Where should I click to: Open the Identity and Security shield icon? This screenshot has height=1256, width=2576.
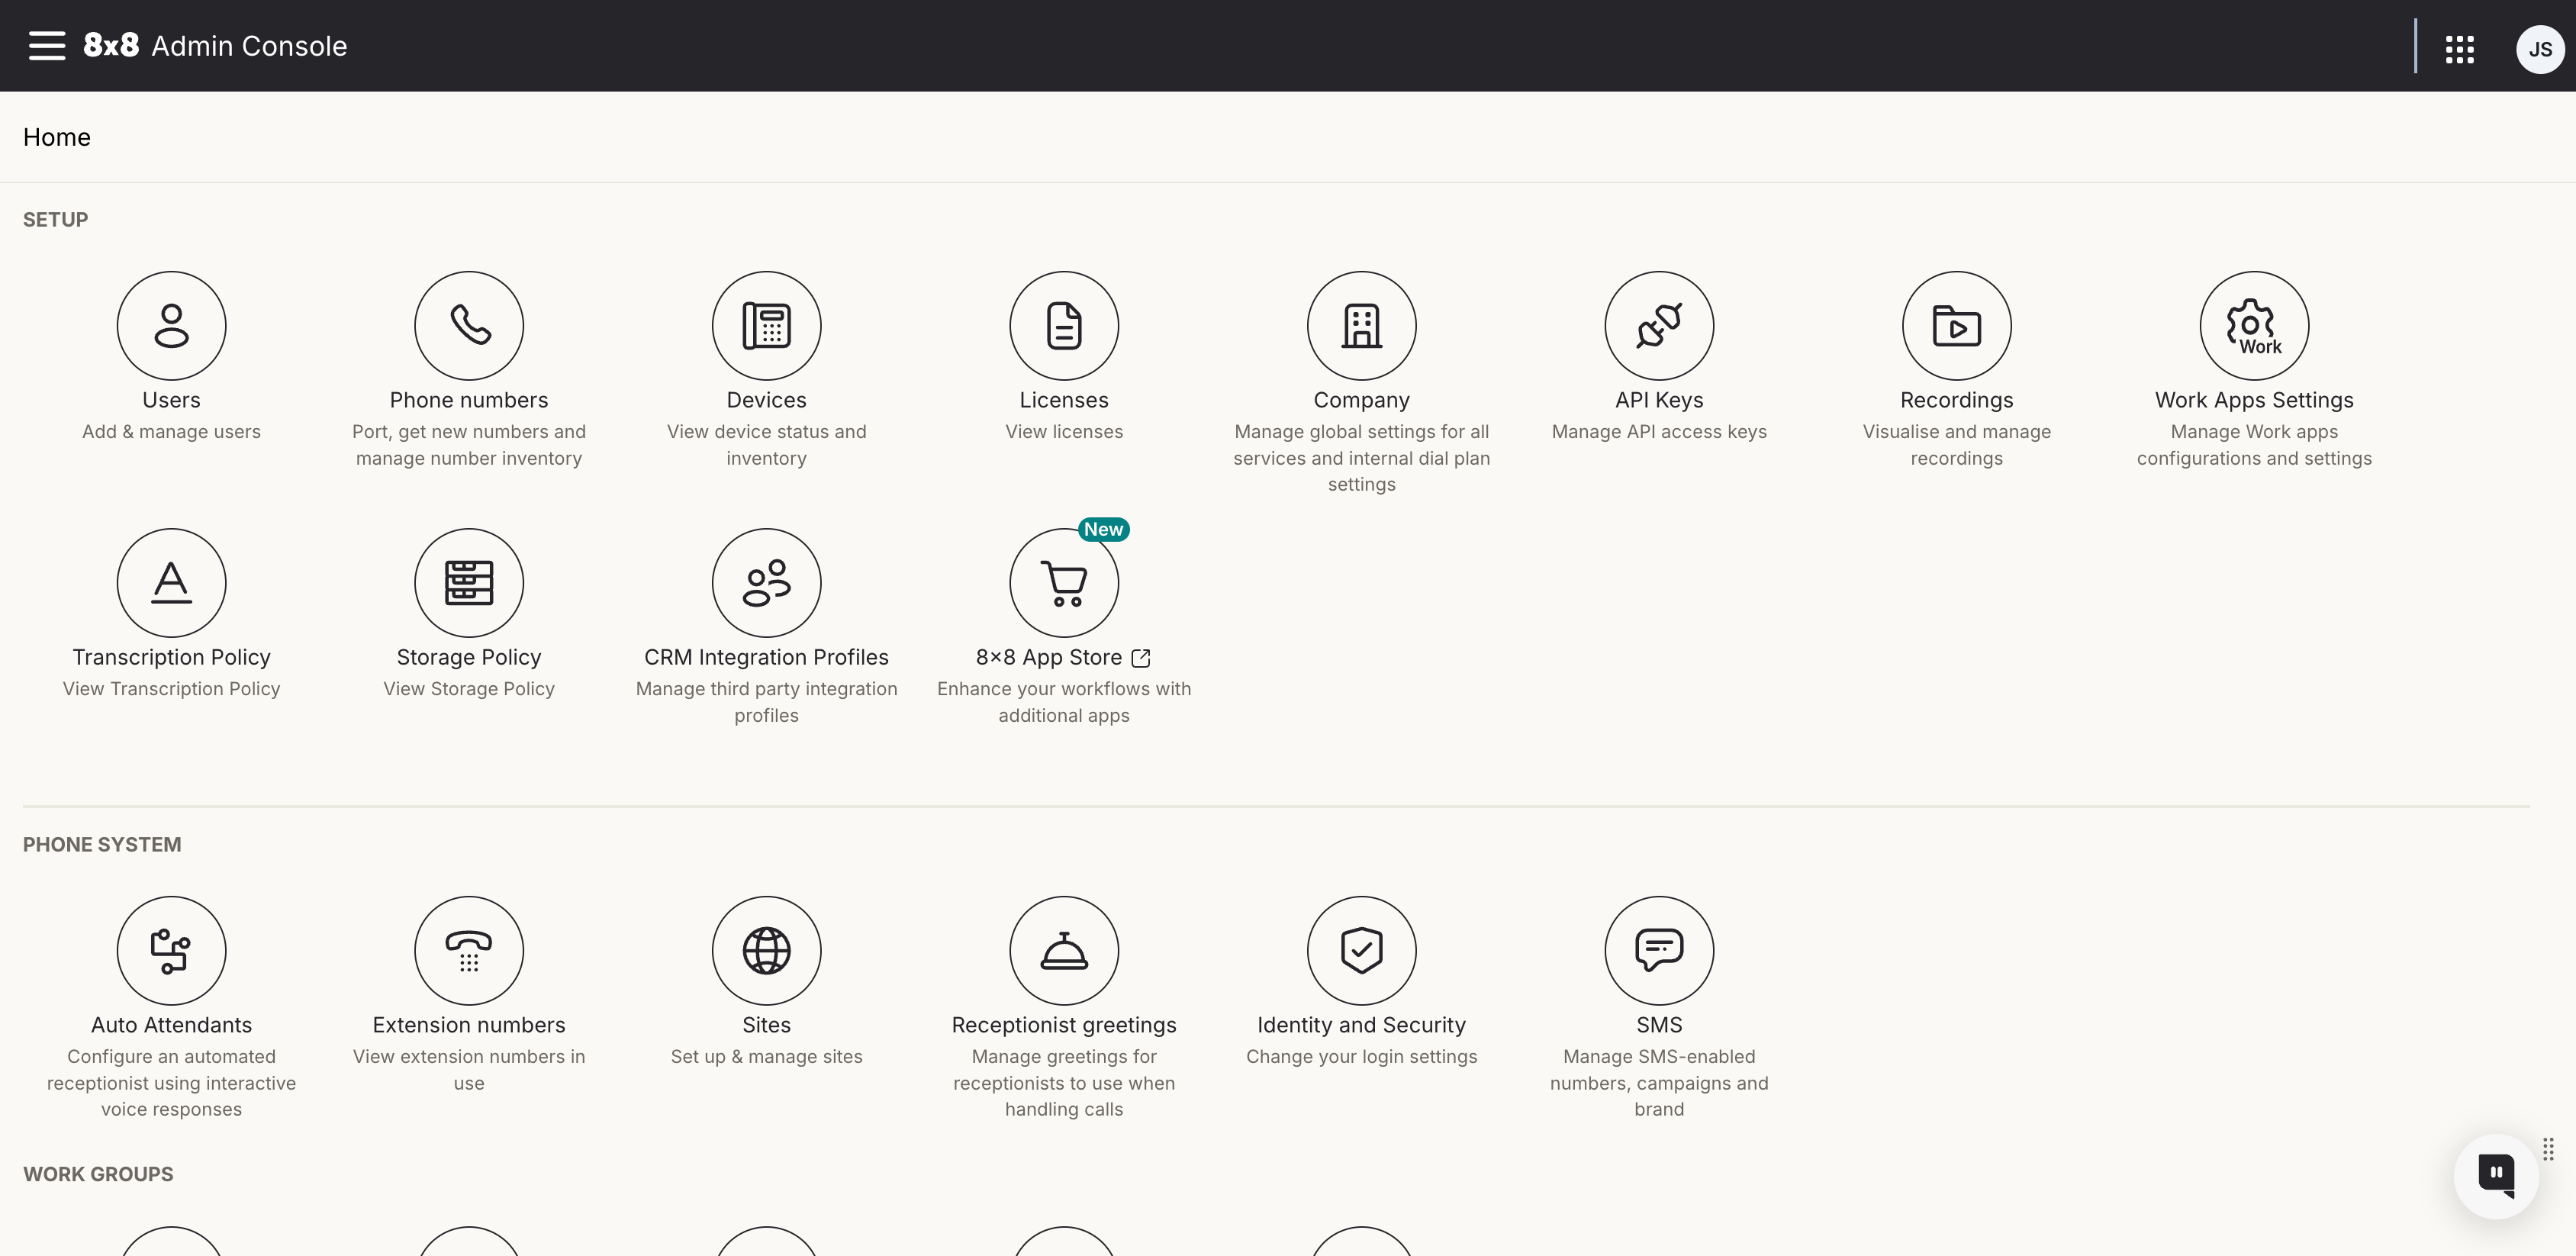[1361, 951]
